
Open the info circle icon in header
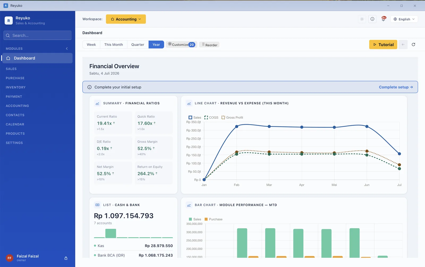click(372, 19)
